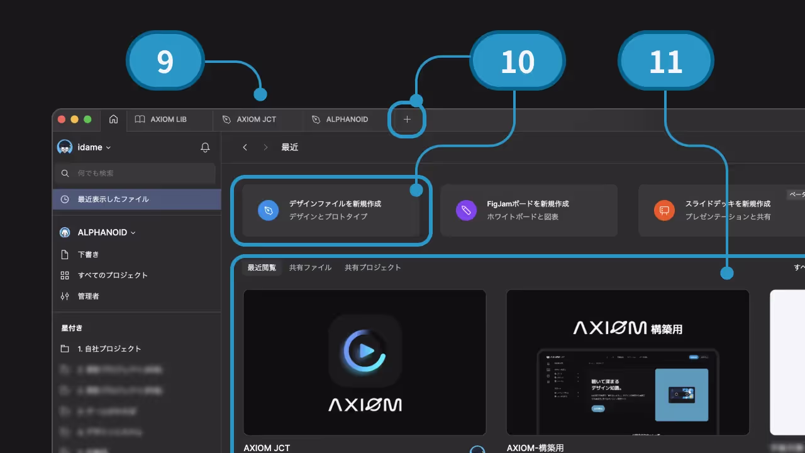Viewport: 805px width, 453px height.
Task: Create a new design file
Action: tap(331, 210)
